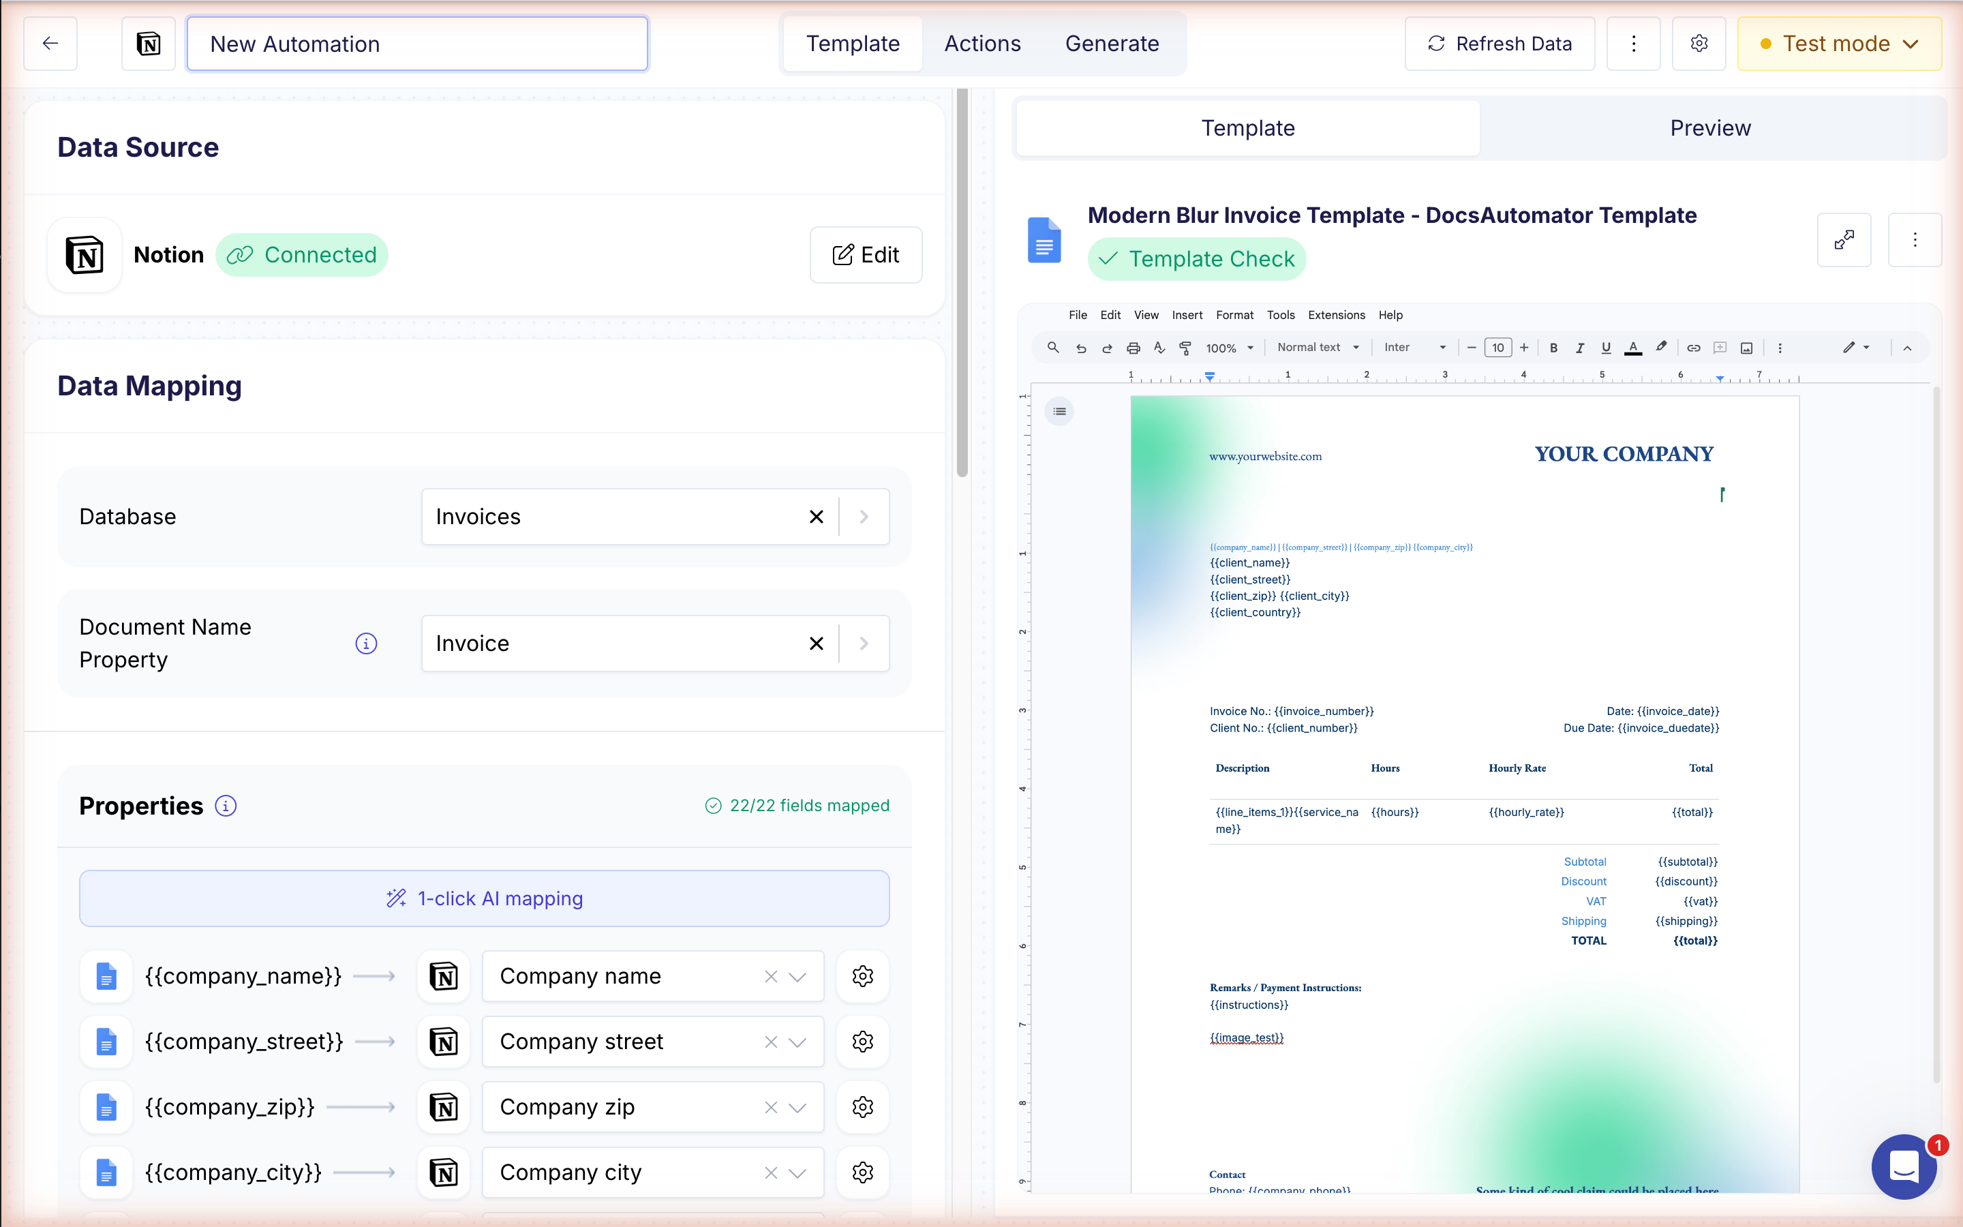The image size is (1963, 1227).
Task: Click the search icon in Docs toolbar
Action: point(1053,348)
